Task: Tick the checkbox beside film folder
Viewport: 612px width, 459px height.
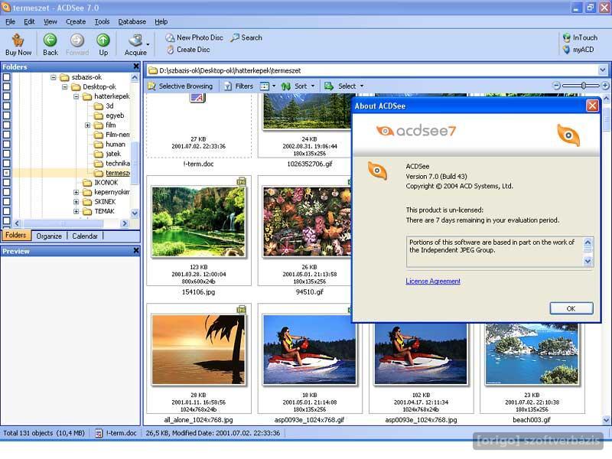Action: [x=7, y=125]
